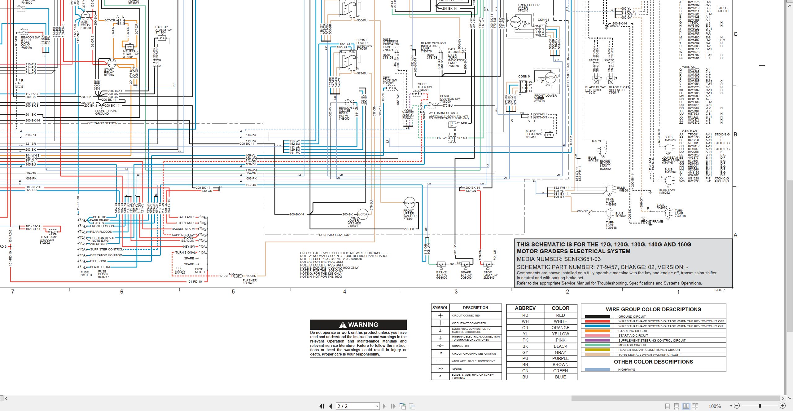Click the 100% zoom value field
The image size is (793, 411).
tap(715, 406)
